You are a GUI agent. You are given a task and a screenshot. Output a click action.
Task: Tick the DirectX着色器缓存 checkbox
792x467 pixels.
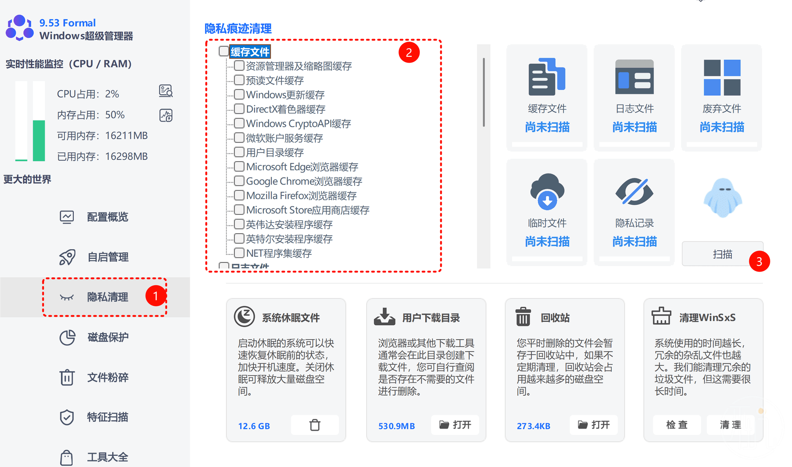click(239, 109)
